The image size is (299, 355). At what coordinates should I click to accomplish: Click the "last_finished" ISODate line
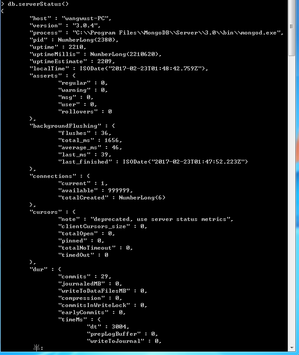(x=153, y=162)
